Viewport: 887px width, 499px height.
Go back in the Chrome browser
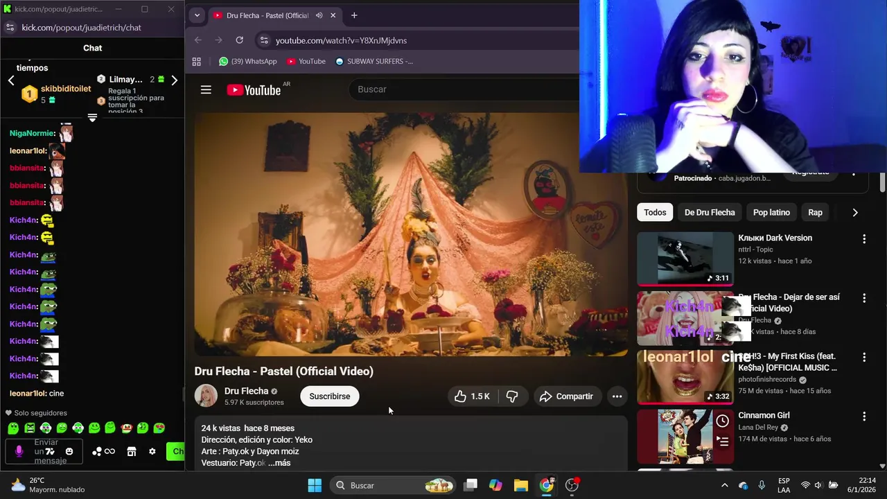198,40
